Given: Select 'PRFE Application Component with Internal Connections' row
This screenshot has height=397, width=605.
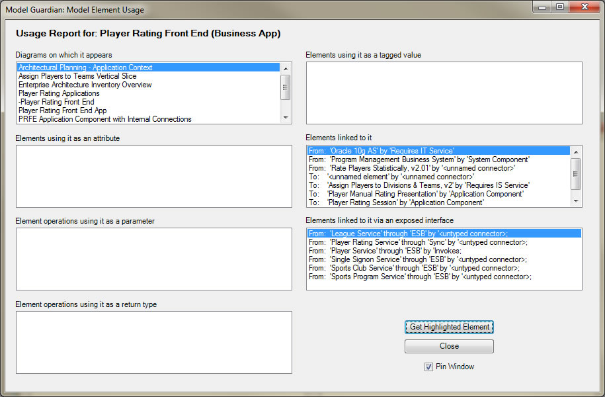Looking at the screenshot, I should click(x=149, y=119).
